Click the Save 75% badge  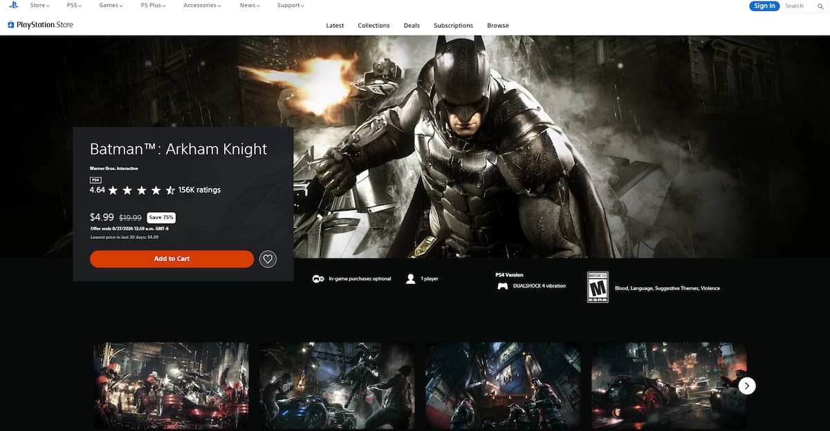pyautogui.click(x=161, y=218)
